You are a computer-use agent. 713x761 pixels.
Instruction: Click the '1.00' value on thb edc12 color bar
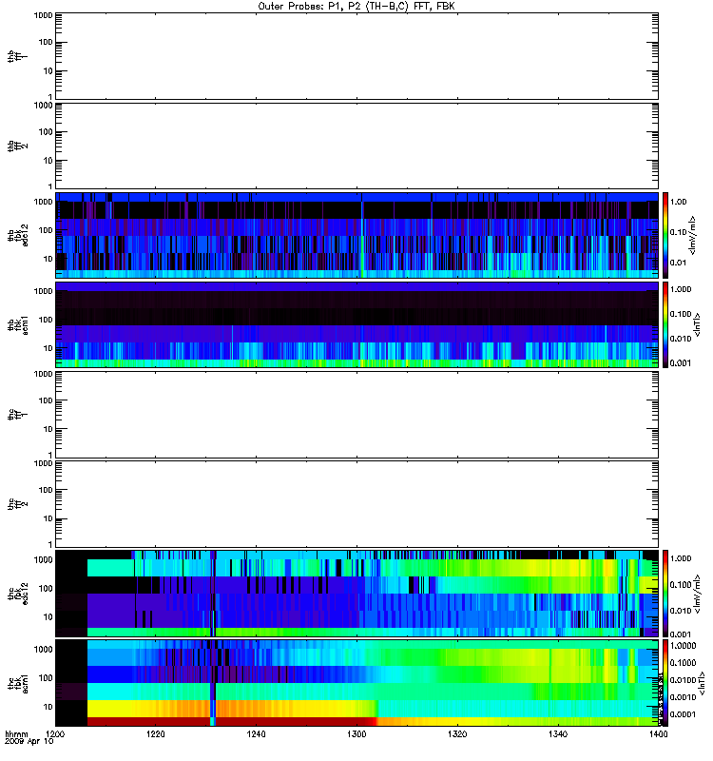pos(679,202)
